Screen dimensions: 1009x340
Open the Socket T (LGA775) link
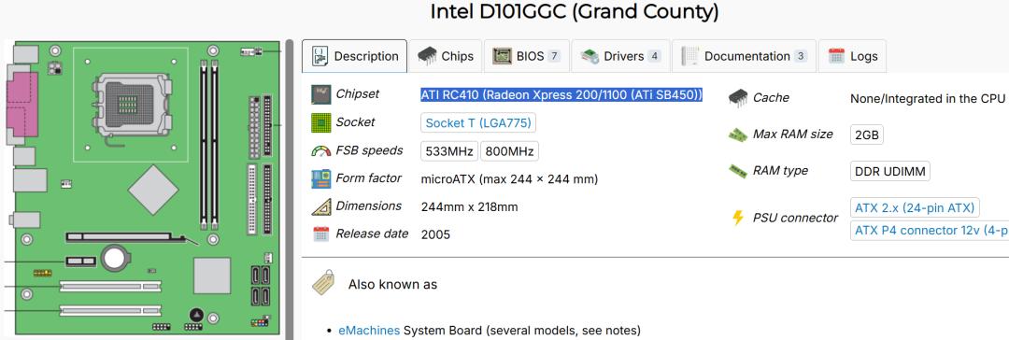pyautogui.click(x=478, y=122)
